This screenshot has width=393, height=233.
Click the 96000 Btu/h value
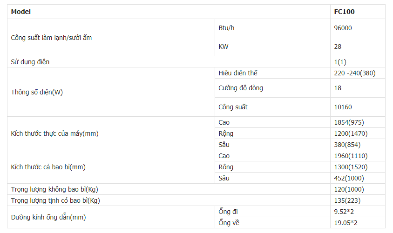tap(343, 28)
